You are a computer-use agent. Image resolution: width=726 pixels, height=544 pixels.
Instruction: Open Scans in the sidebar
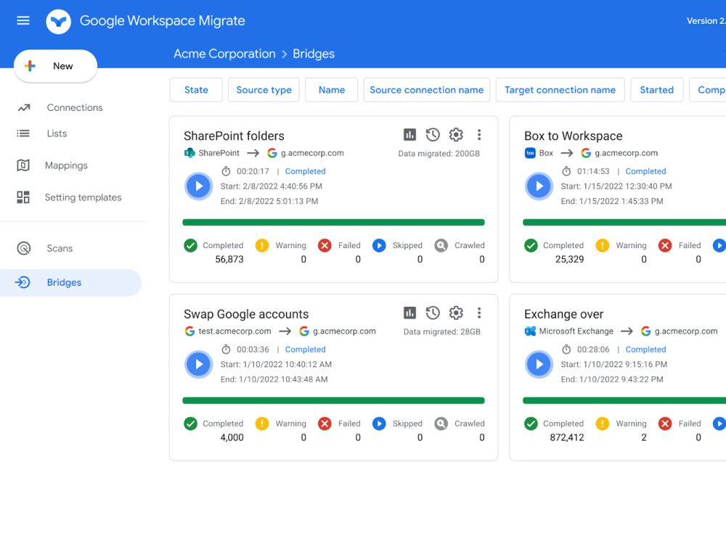(60, 248)
